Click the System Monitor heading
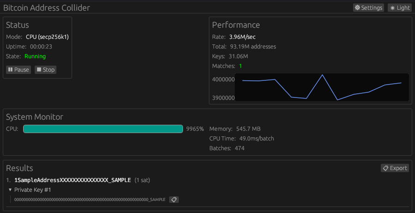Screen dimensions: 415x213 point(35,117)
